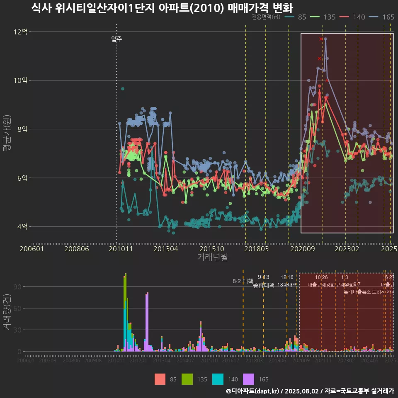Click 201304 tick on the price chart axis

click(166, 249)
